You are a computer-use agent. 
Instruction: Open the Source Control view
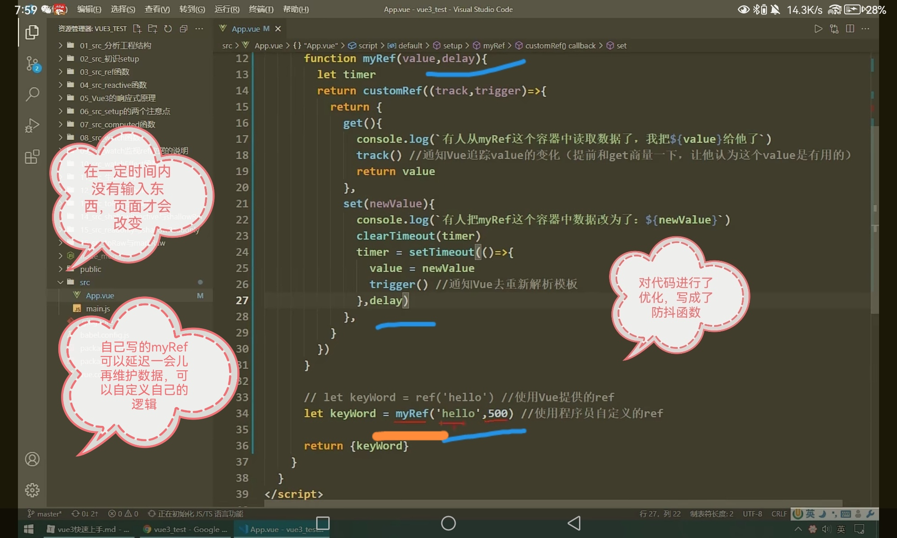click(32, 64)
